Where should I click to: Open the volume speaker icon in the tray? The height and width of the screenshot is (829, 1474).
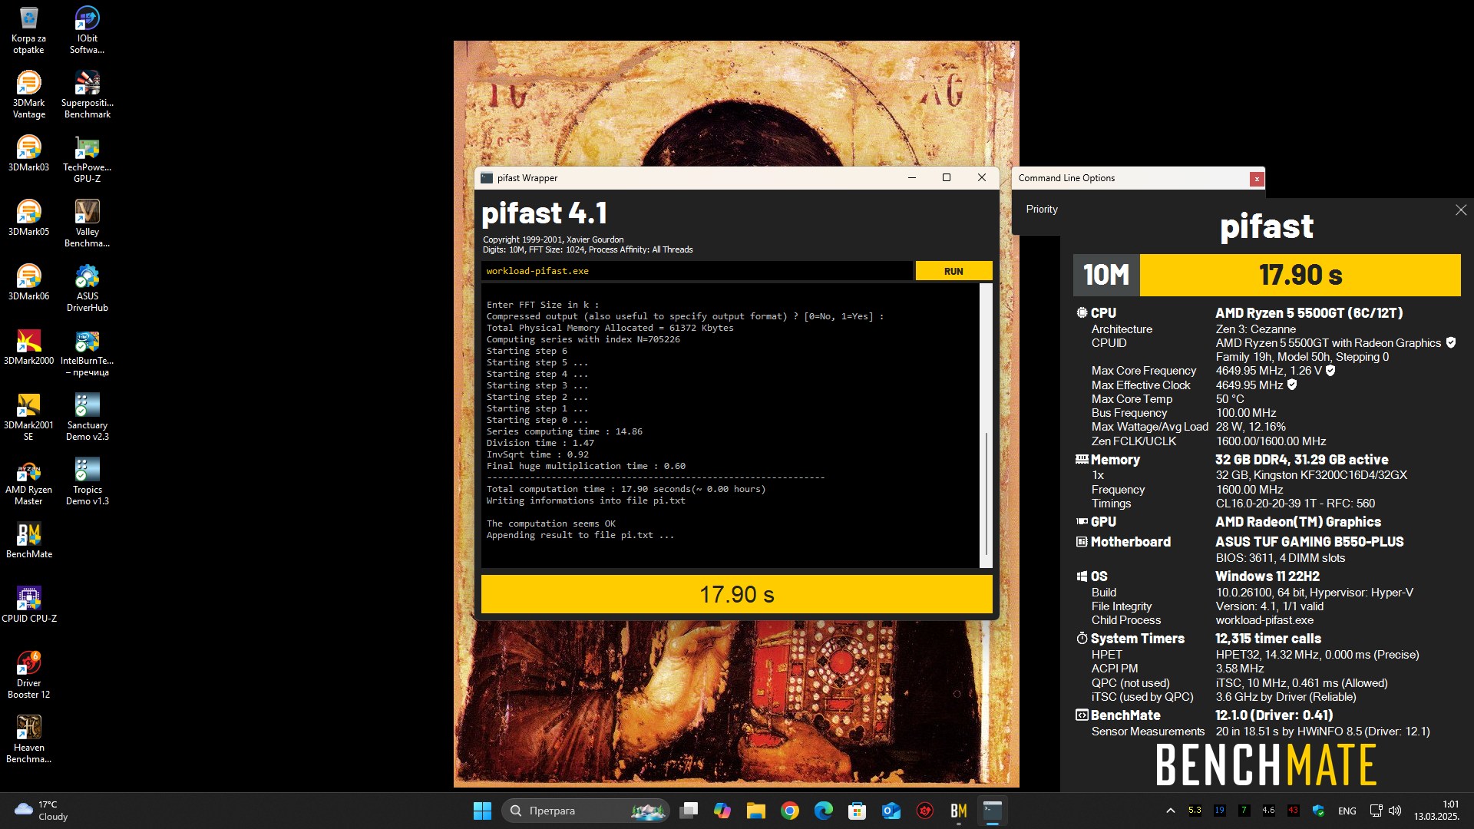(1395, 811)
